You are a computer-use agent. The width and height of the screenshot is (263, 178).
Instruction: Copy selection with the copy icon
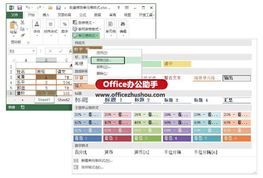click(x=23, y=29)
